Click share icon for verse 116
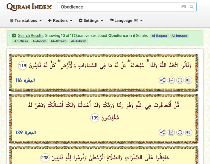210x164 pixels. [x=162, y=80]
